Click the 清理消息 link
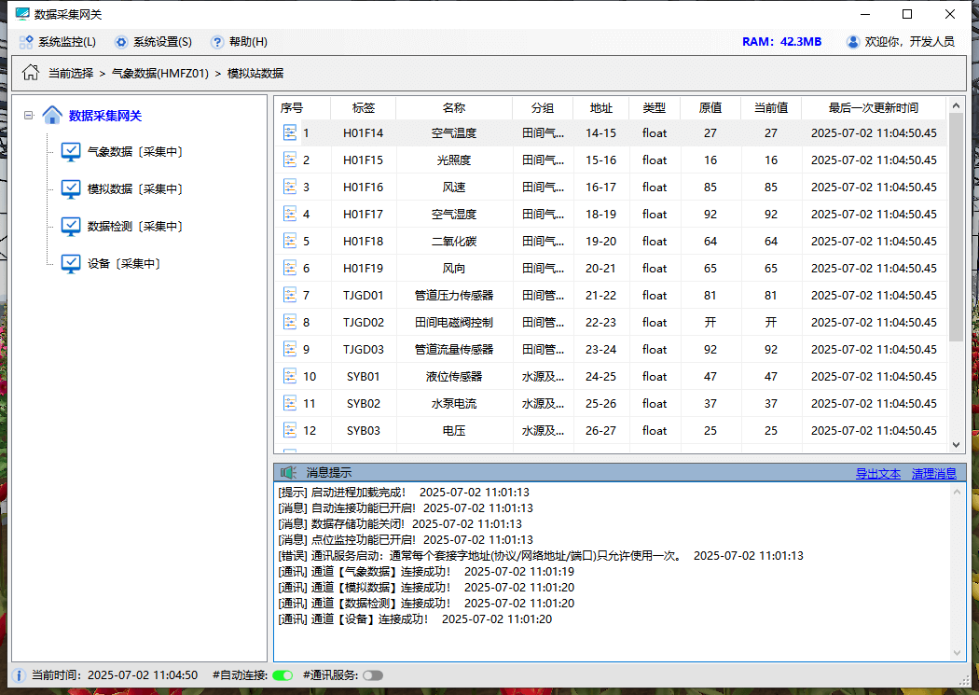The width and height of the screenshot is (979, 695). [935, 474]
